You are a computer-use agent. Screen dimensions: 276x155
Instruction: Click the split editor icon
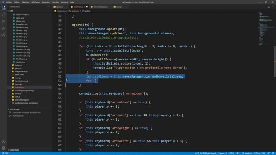[269, 7]
